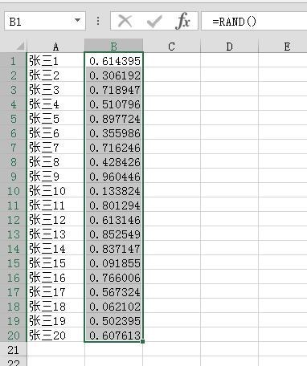Click the fill handle of selected range
The image size is (307, 366).
[142, 341]
